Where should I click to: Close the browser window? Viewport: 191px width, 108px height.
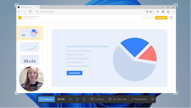coord(173,7)
